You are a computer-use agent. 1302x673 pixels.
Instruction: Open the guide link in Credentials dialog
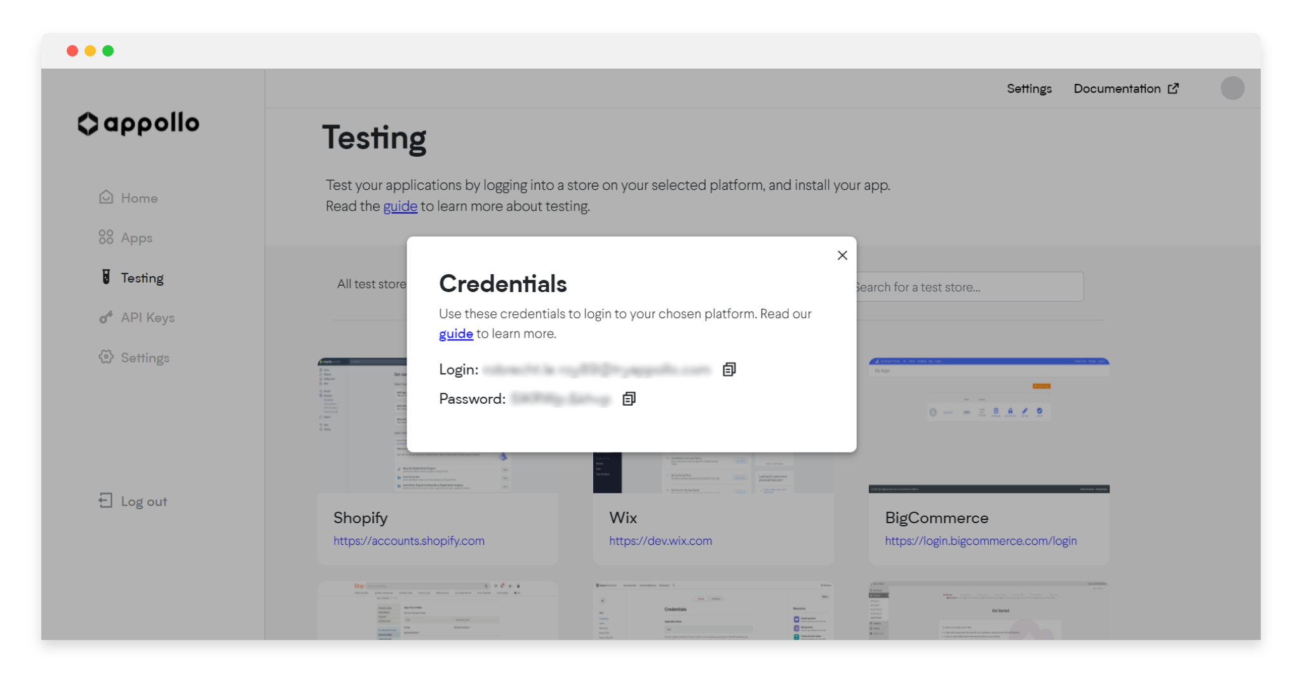456,334
